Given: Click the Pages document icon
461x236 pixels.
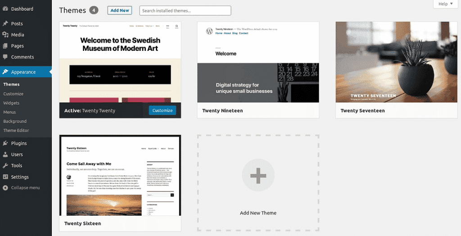Looking at the screenshot, I should point(5,46).
